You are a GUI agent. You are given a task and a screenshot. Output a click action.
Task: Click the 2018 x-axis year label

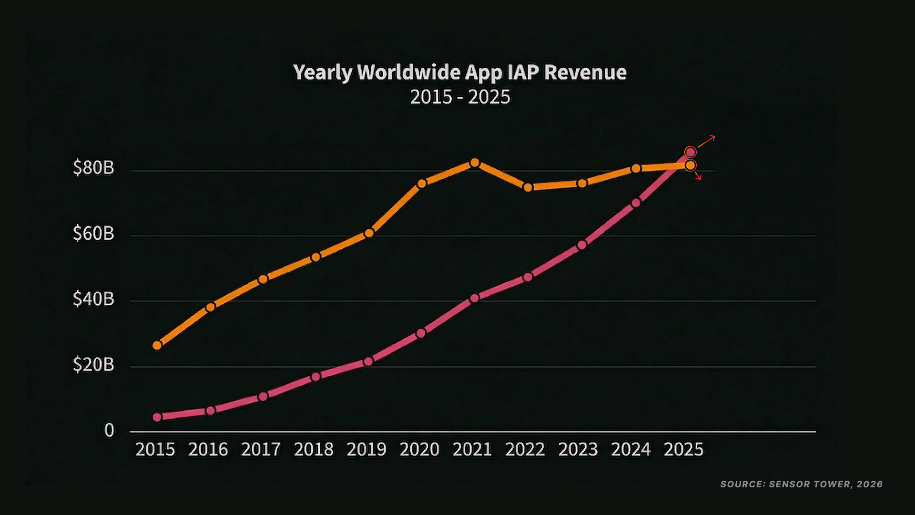click(314, 450)
